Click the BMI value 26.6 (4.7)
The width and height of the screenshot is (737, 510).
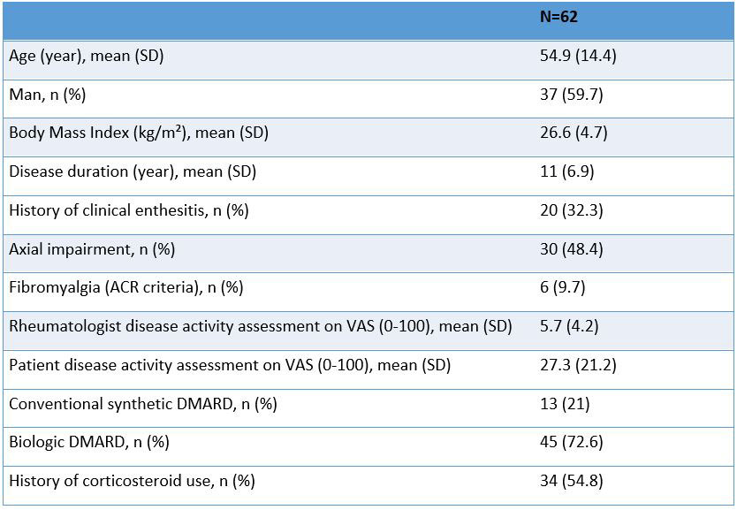(x=574, y=133)
